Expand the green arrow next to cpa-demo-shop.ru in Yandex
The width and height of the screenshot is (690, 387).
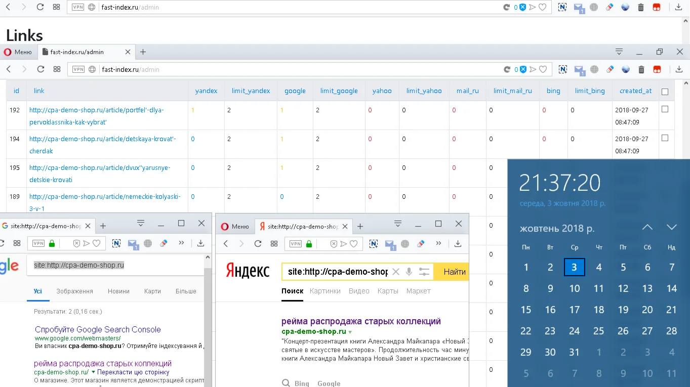point(350,332)
